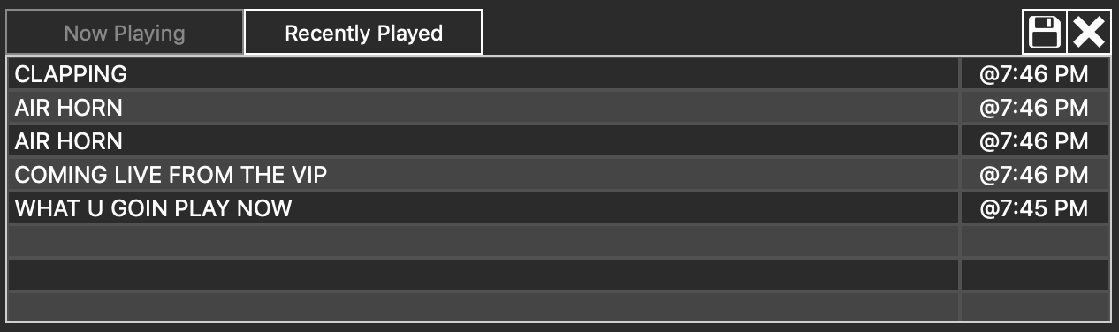Click the empty row directly below WHAT U GOIN PLAY NOW
1119x332 pixels.
tap(483, 241)
